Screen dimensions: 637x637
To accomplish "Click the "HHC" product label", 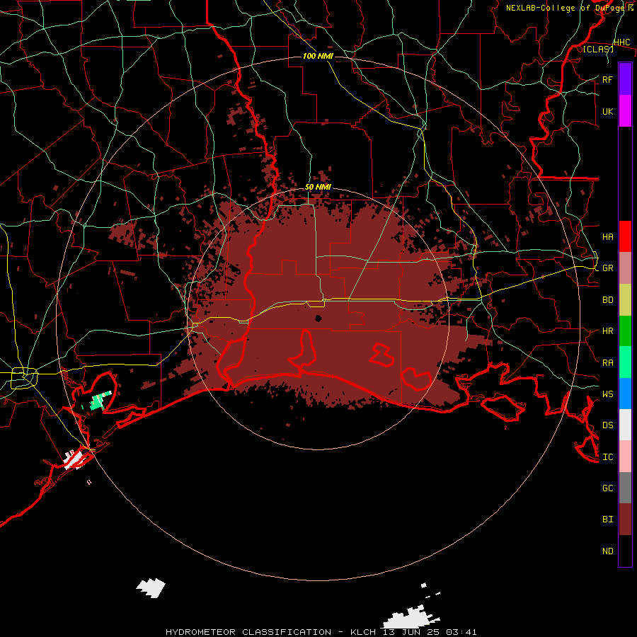I will (x=621, y=42).
